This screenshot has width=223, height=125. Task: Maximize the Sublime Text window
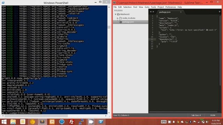click(x=212, y=2)
